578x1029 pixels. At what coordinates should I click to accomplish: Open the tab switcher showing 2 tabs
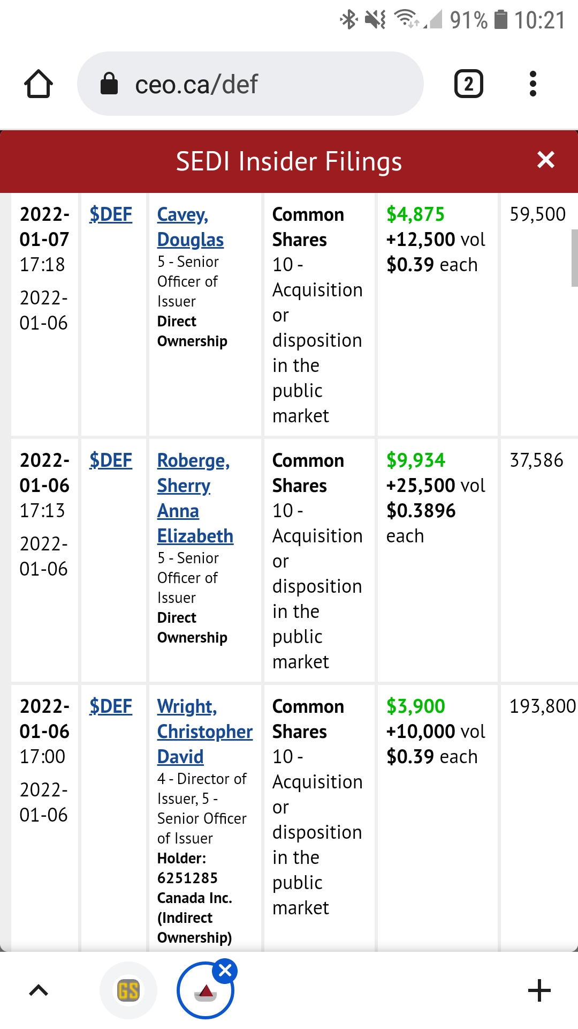pyautogui.click(x=468, y=84)
